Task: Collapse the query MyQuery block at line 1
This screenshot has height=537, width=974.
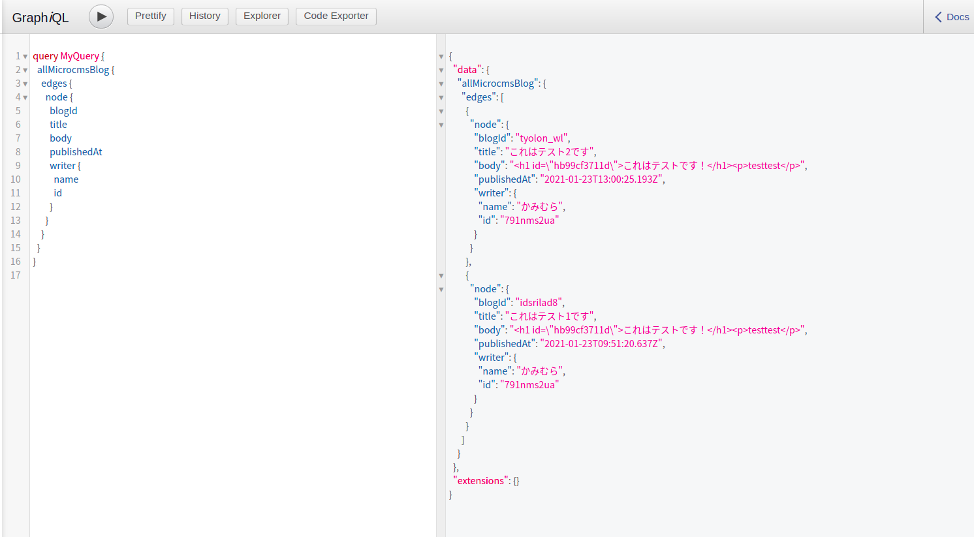Action: coord(25,57)
